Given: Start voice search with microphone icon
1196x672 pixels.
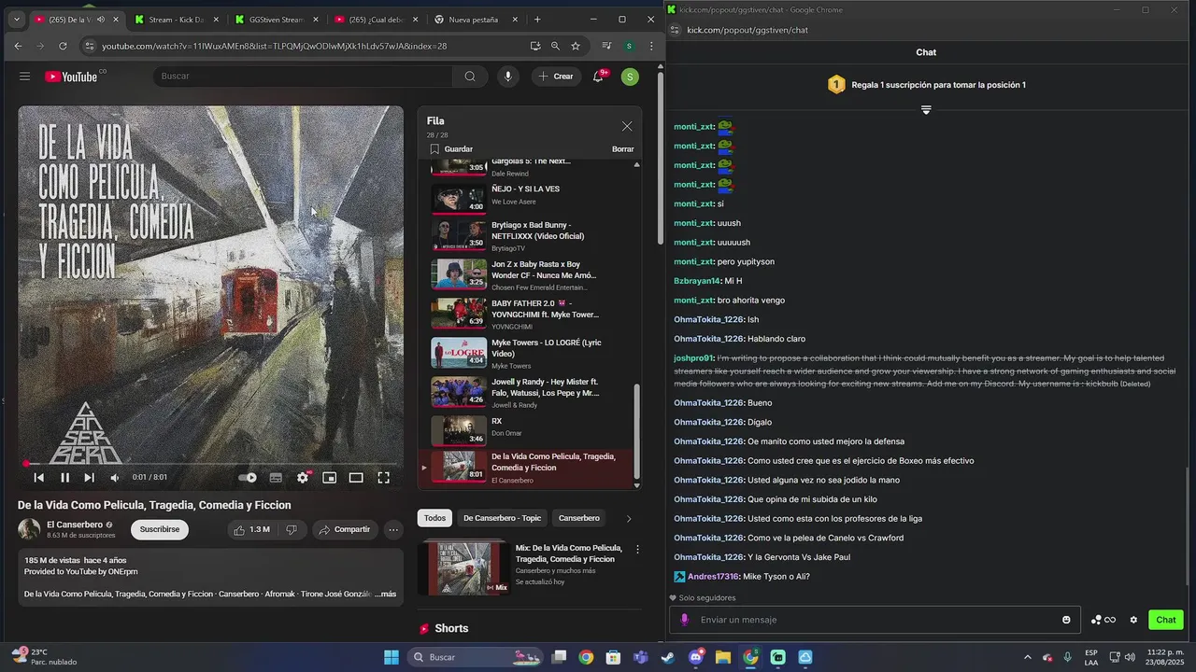Looking at the screenshot, I should 507,77.
